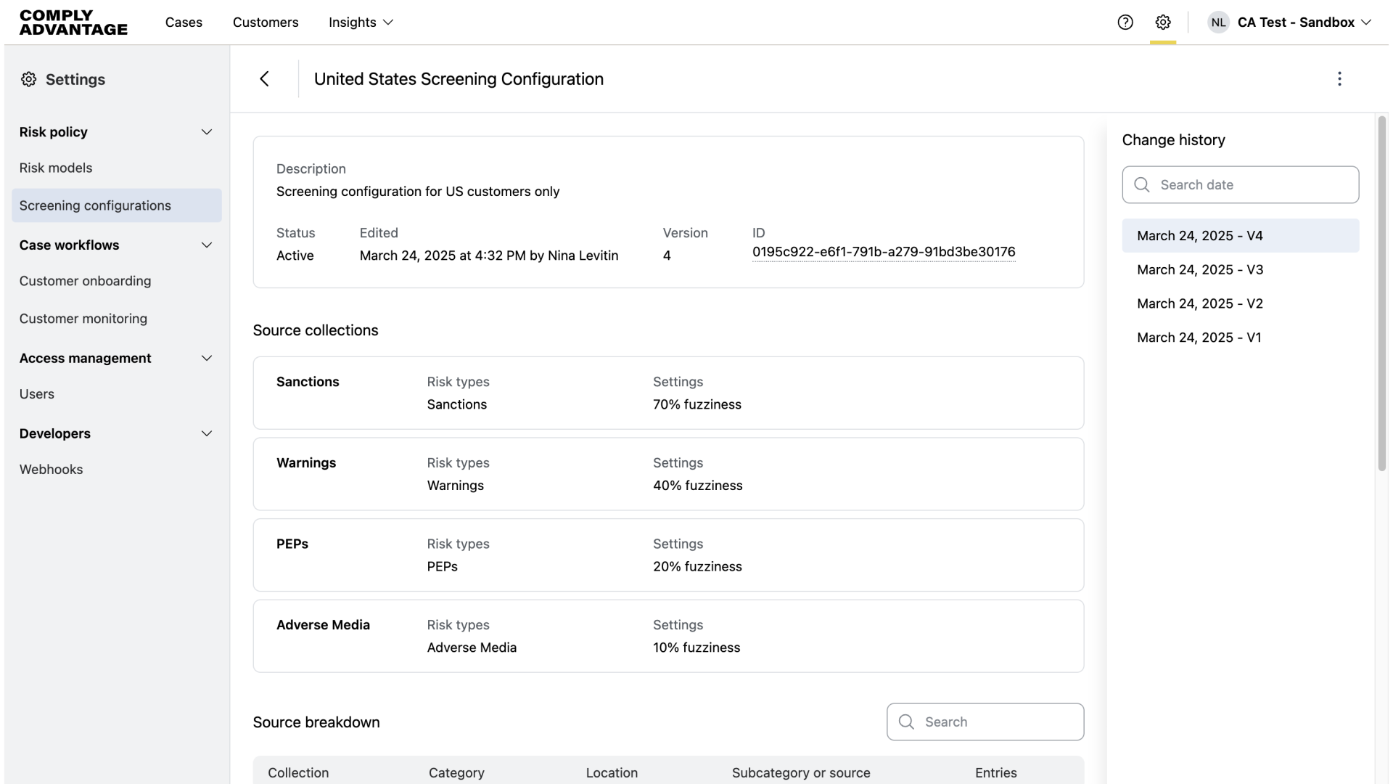Open the Insights dropdown menu
The height and width of the screenshot is (784, 1393).
[361, 22]
